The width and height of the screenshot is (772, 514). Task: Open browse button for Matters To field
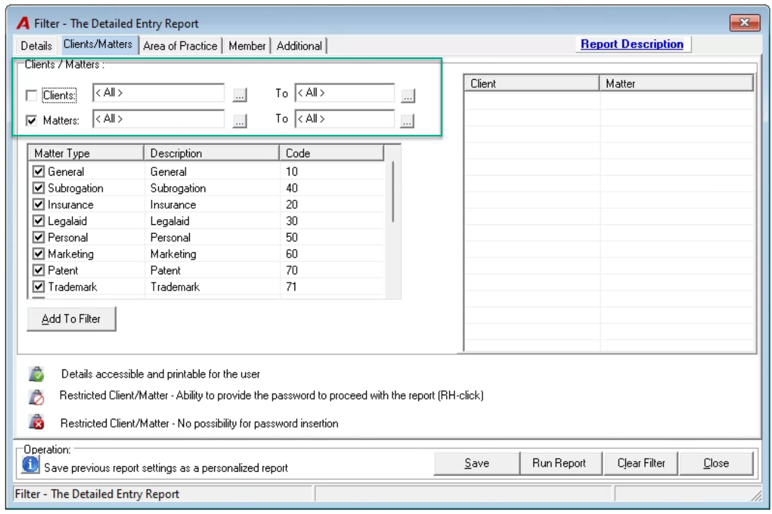click(407, 121)
